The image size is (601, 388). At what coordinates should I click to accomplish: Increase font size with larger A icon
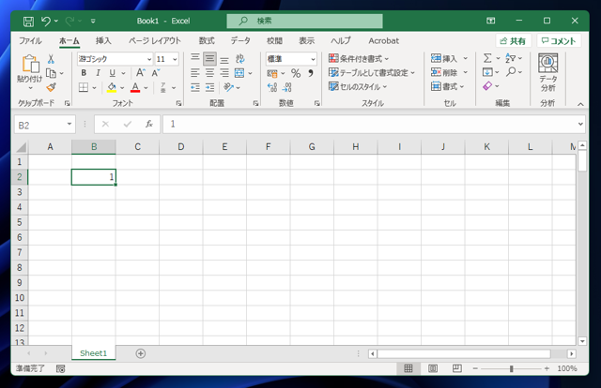point(141,73)
